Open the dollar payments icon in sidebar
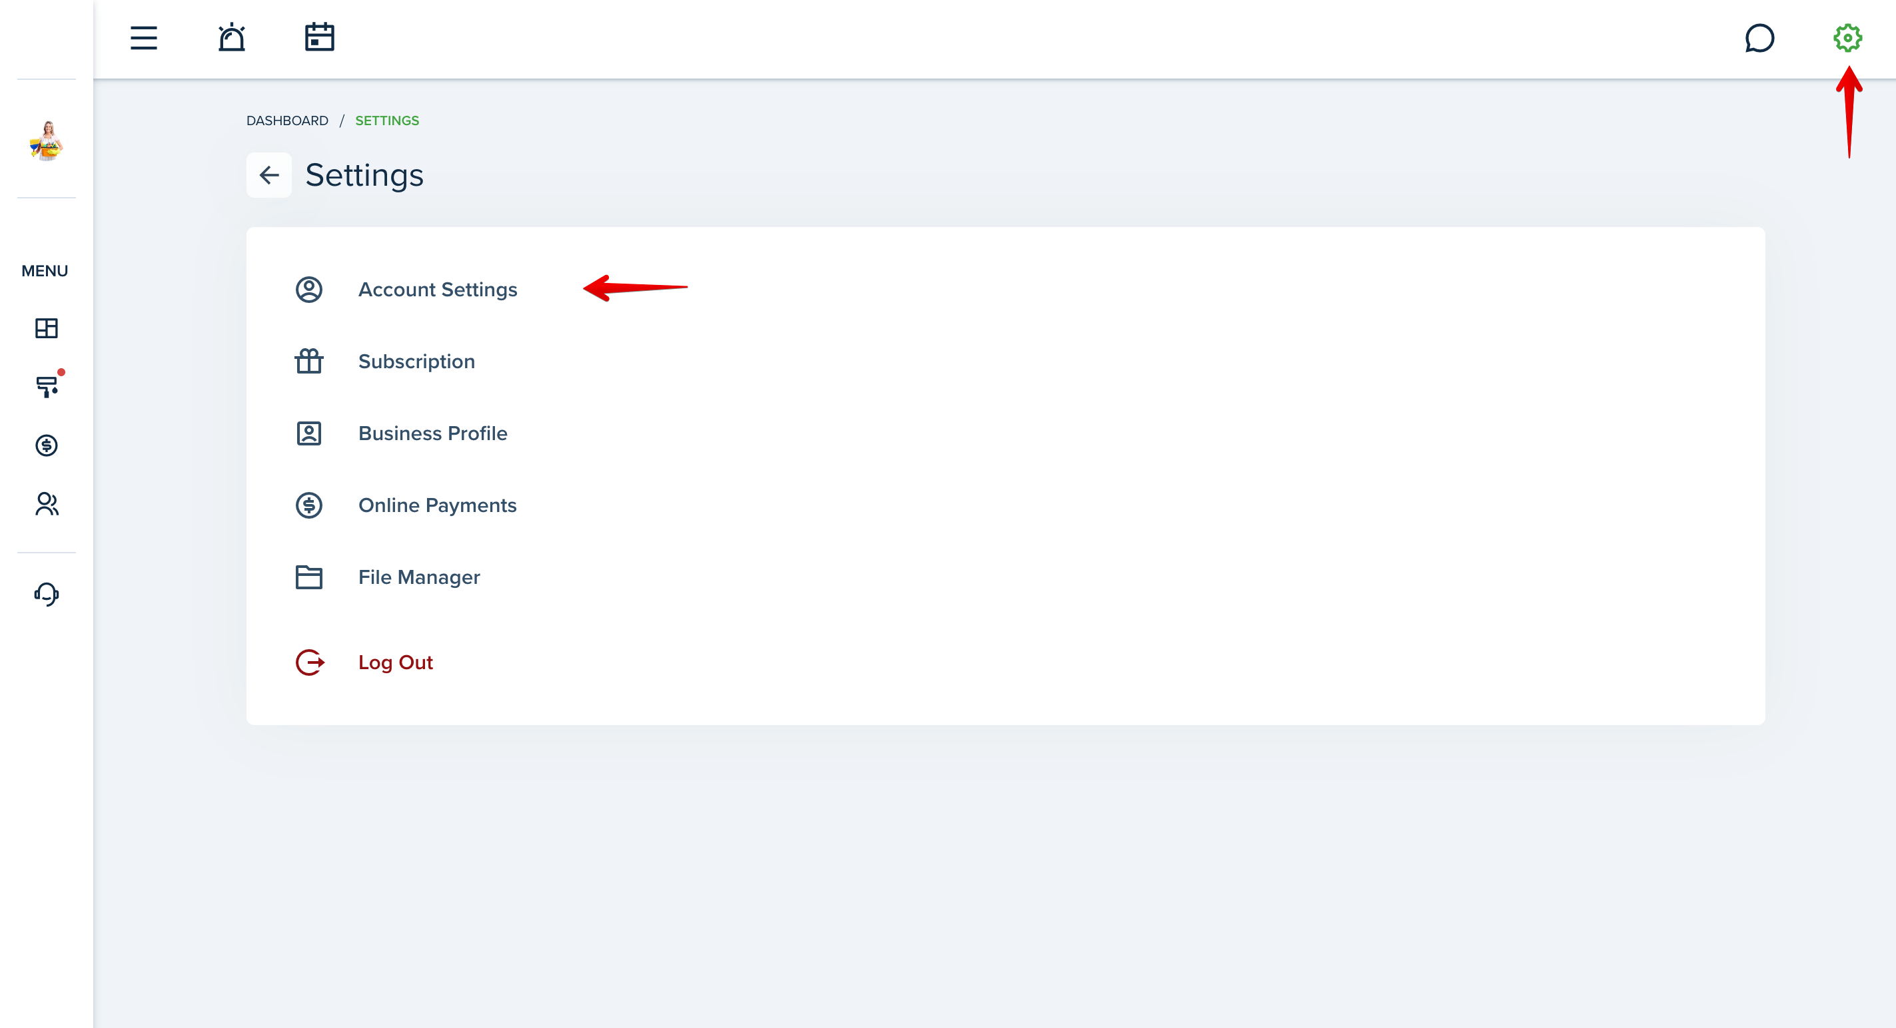 (x=47, y=445)
